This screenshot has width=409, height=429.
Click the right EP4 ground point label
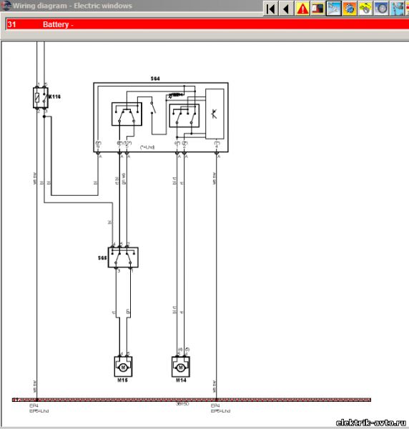(x=215, y=405)
